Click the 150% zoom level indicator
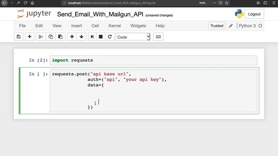This screenshot has height=156, width=278. click(x=202, y=3)
